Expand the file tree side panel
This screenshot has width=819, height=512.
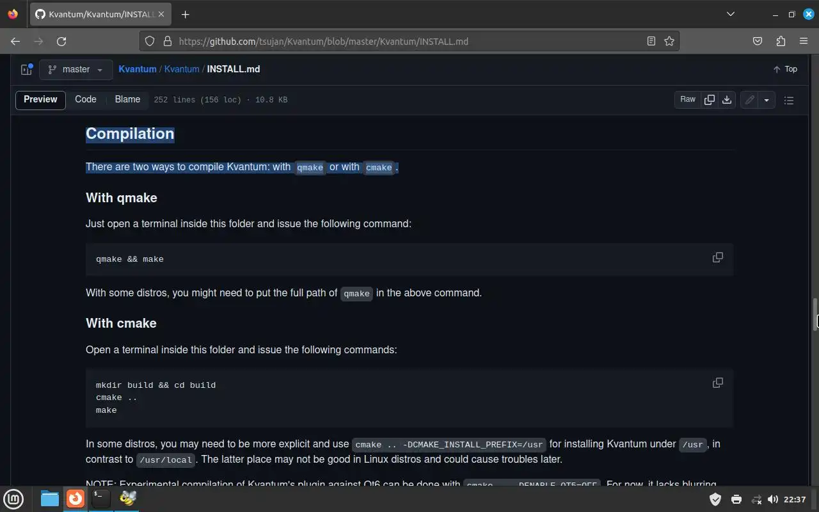[x=26, y=70]
